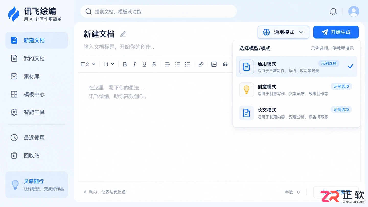Choose 创意模式 from the mode list
Viewport: 368px width, 207px height.
(296, 90)
